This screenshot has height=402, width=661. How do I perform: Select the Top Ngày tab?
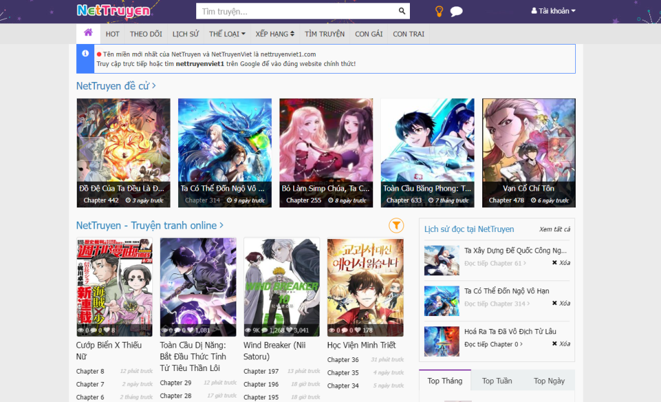tap(549, 381)
